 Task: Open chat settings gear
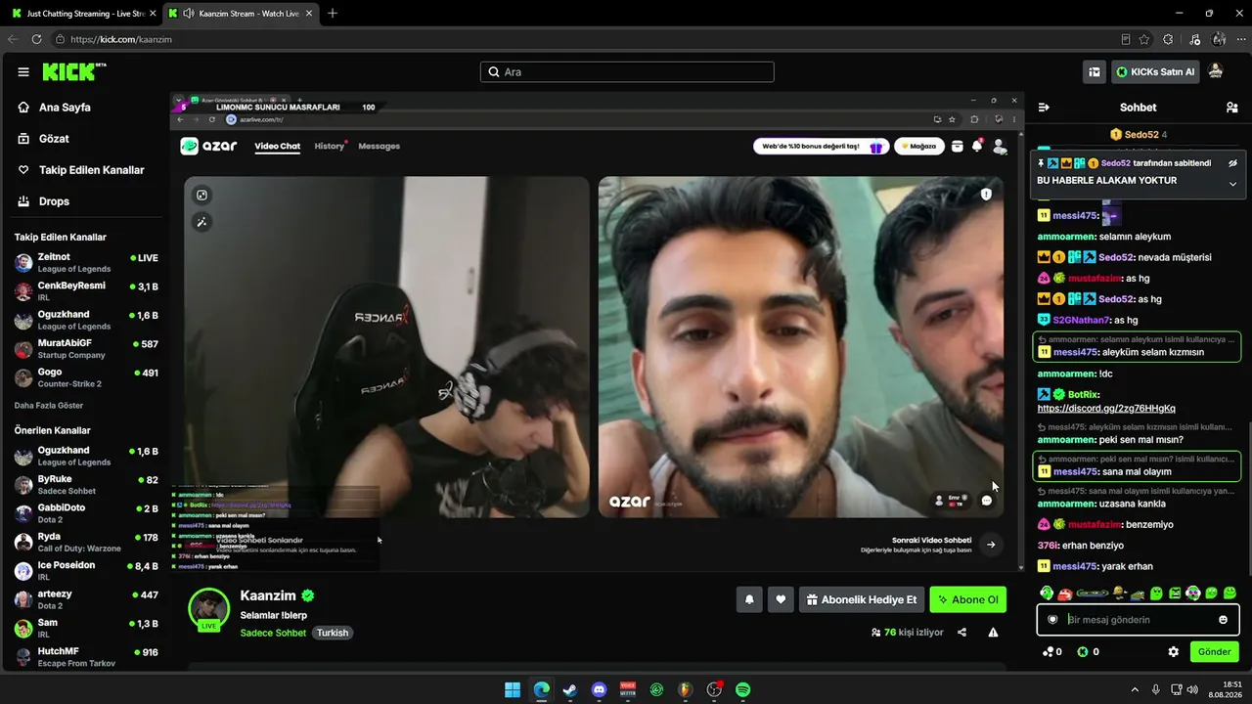[1174, 652]
